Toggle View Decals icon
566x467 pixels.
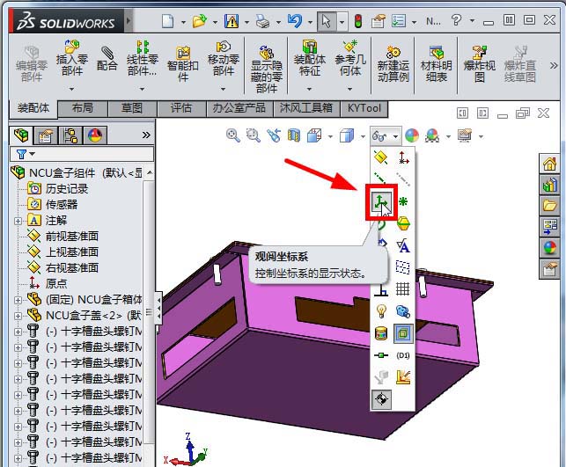click(381, 333)
